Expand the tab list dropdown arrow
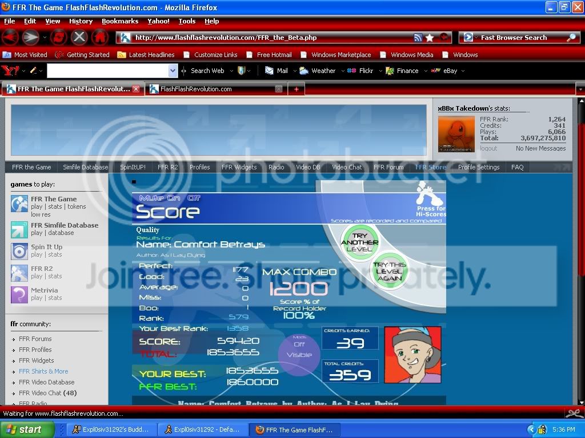The image size is (585, 438). [x=580, y=89]
